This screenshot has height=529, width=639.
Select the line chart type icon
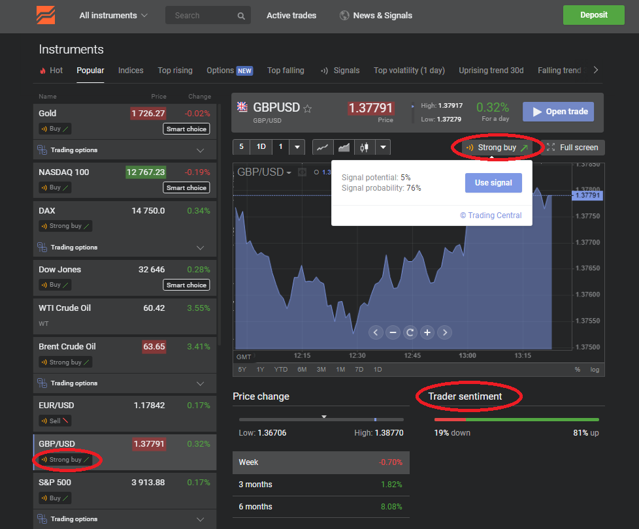coord(322,148)
